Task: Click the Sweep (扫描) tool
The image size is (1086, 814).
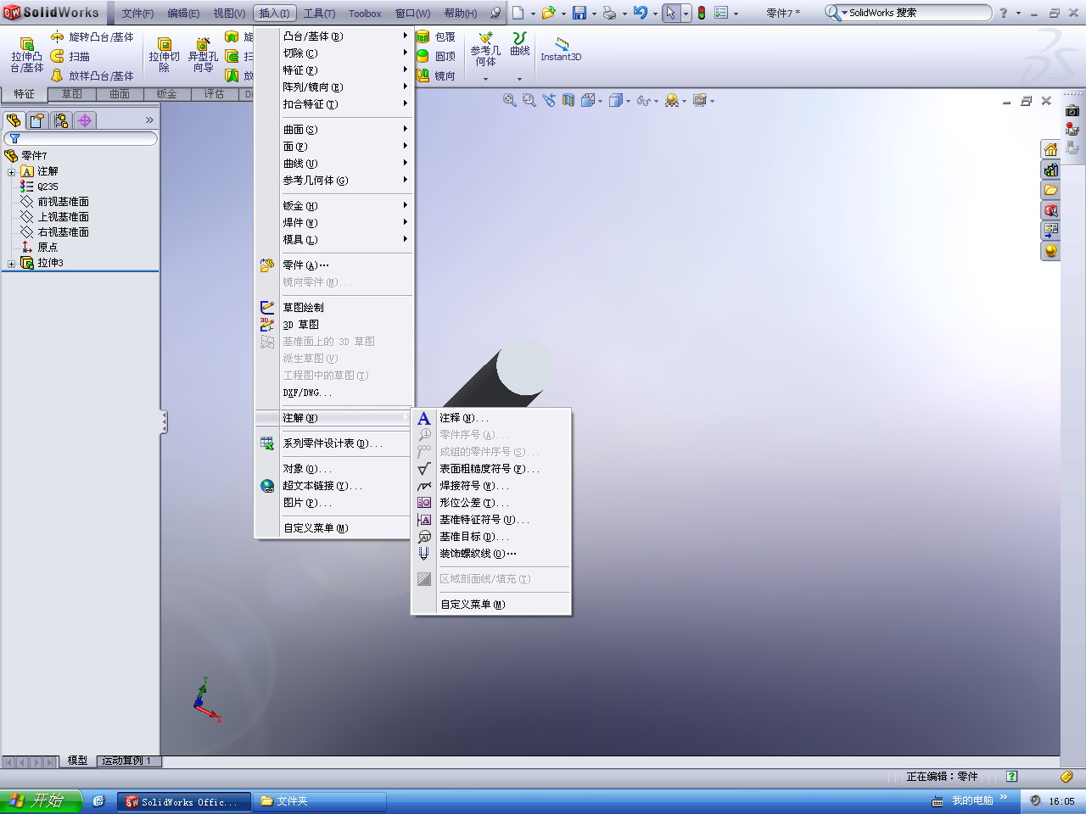Action: pos(70,57)
